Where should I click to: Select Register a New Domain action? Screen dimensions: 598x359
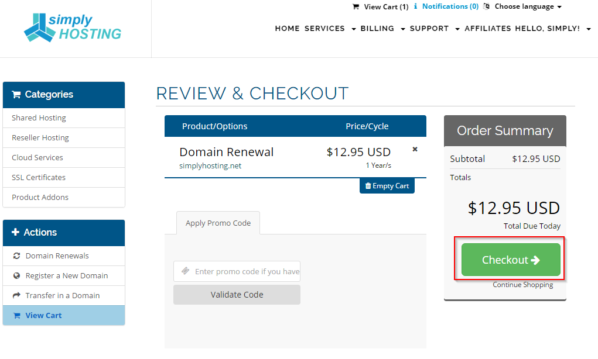pos(64,275)
